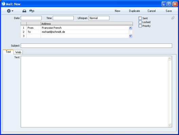Select the Francoise French address cell
The width and height of the screenshot is (179, 135).
(x=85, y=28)
